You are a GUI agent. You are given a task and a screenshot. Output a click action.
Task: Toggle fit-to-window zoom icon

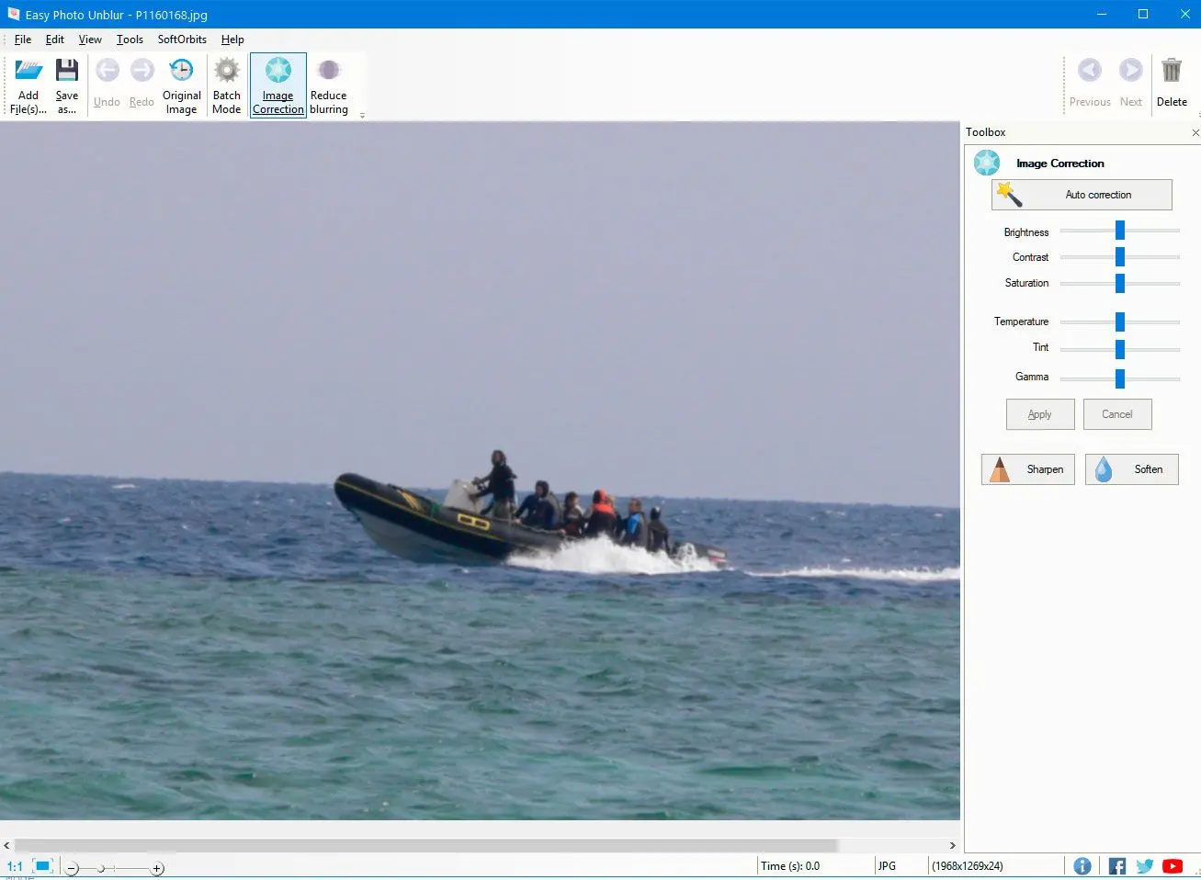[42, 866]
